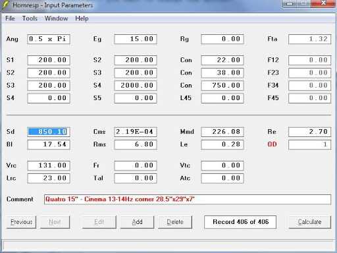
Task: Click the Vrc label text
Action: pos(11,165)
